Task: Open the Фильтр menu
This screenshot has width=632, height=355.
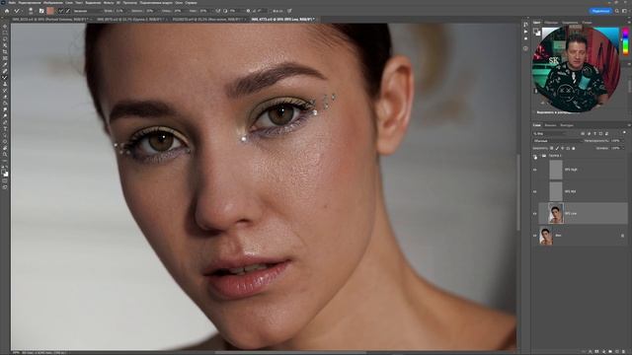Action: tap(109, 3)
